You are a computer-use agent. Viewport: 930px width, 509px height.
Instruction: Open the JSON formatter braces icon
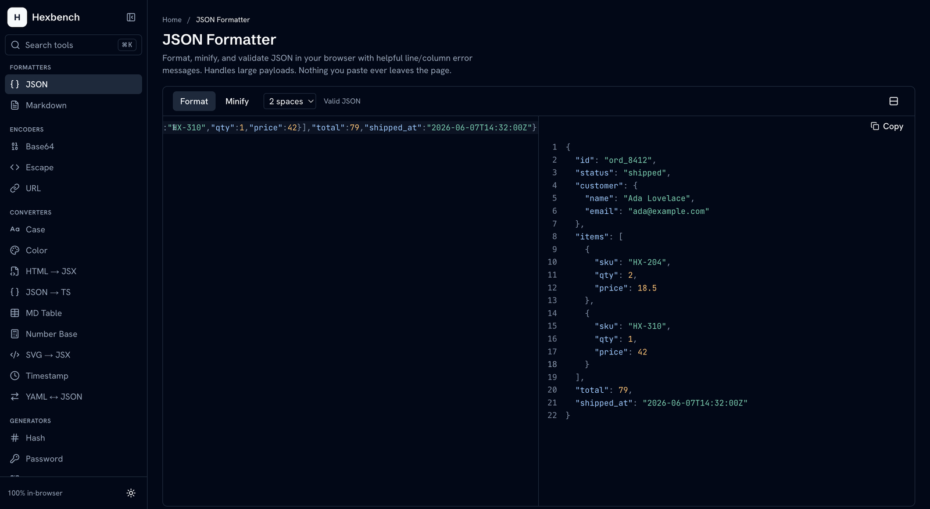(x=15, y=84)
